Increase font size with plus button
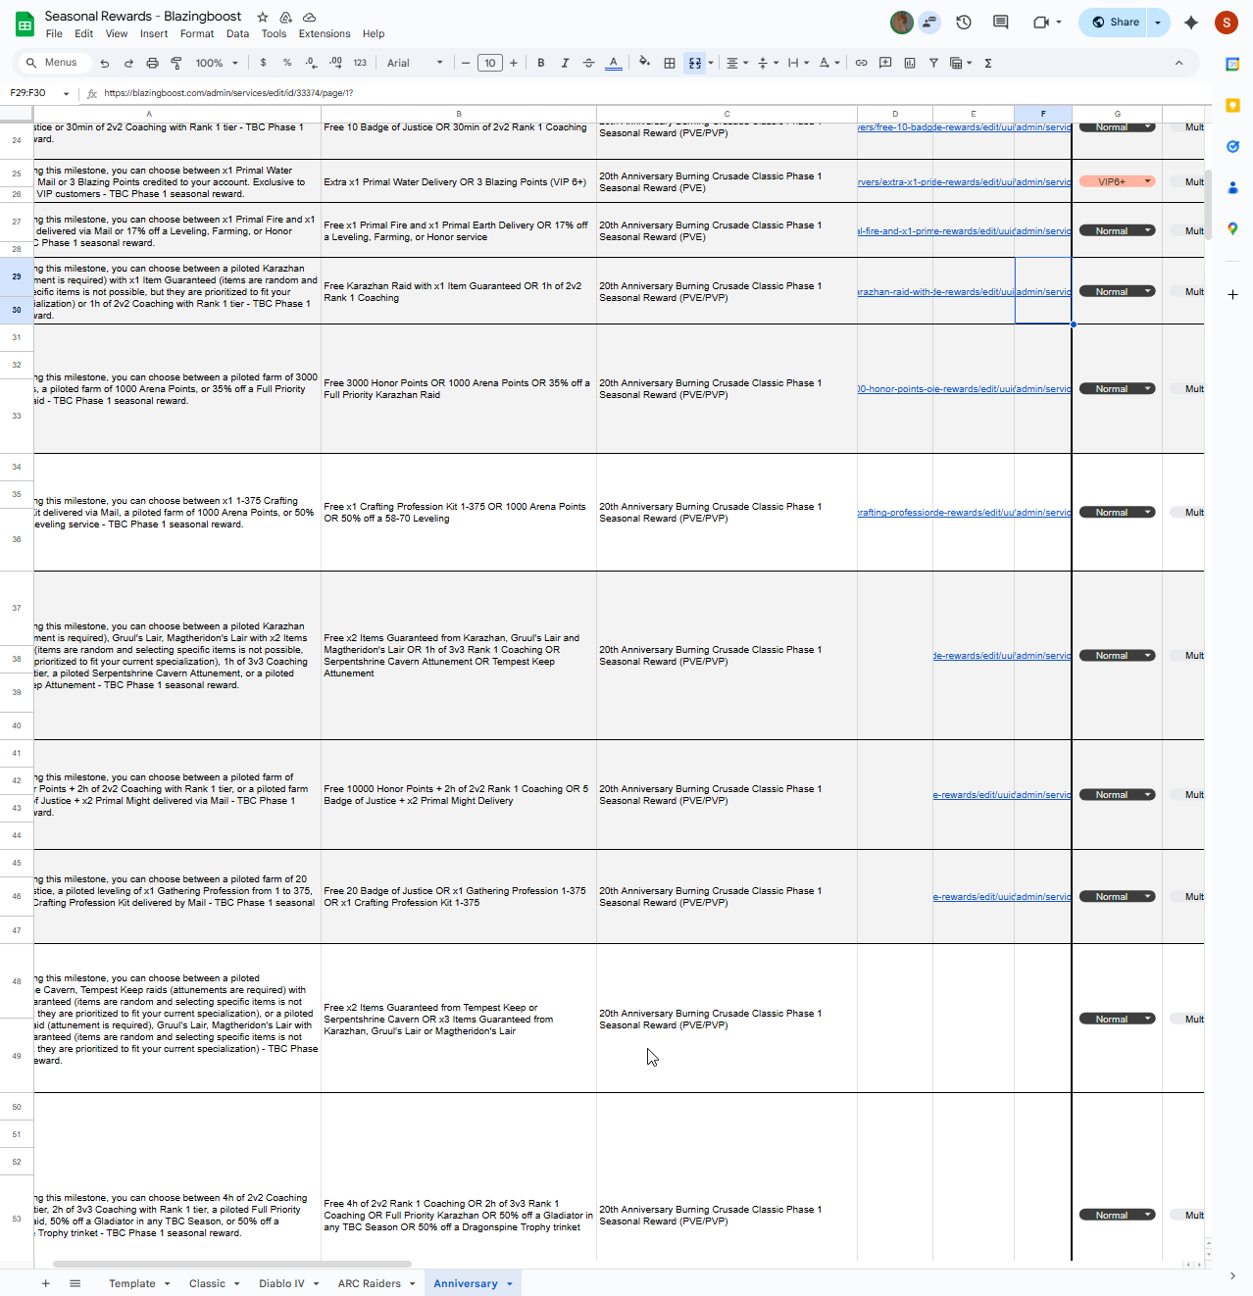The height and width of the screenshot is (1296, 1253). click(513, 63)
